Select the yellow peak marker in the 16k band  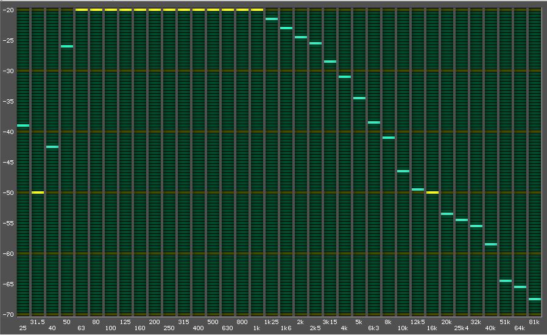[433, 192]
